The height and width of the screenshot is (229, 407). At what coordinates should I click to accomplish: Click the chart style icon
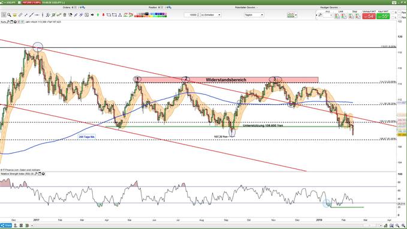pos(291,15)
